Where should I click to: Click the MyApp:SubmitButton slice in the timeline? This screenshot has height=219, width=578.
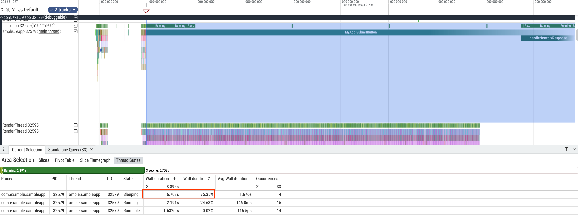click(x=360, y=32)
